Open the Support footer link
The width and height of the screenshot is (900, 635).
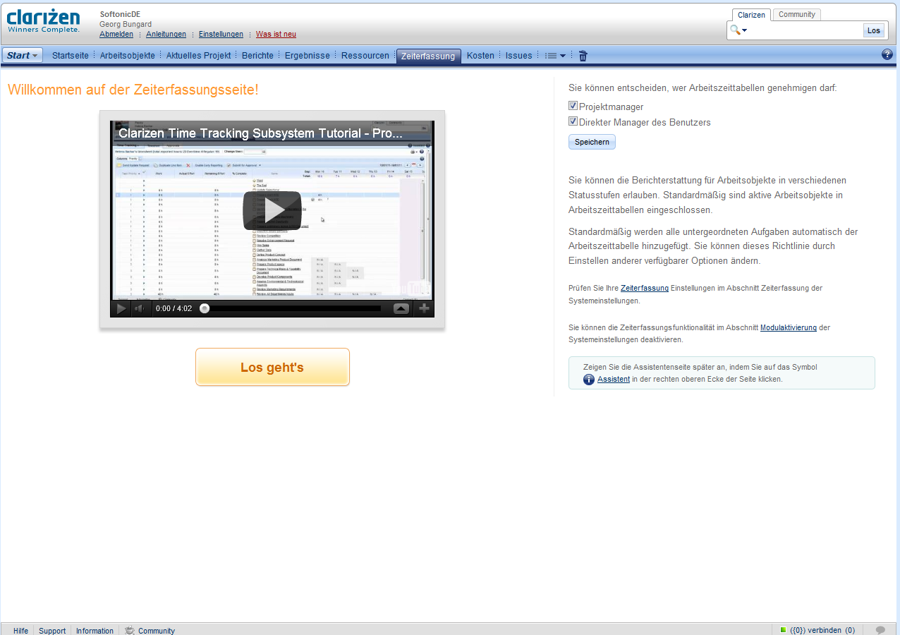click(x=52, y=631)
